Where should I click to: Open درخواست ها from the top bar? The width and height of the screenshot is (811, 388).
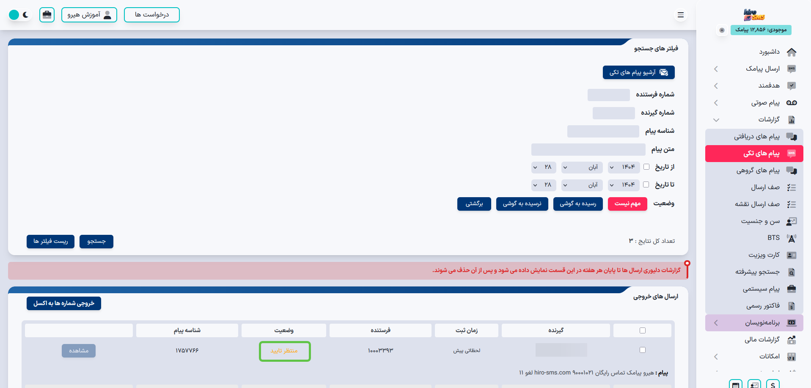click(151, 14)
